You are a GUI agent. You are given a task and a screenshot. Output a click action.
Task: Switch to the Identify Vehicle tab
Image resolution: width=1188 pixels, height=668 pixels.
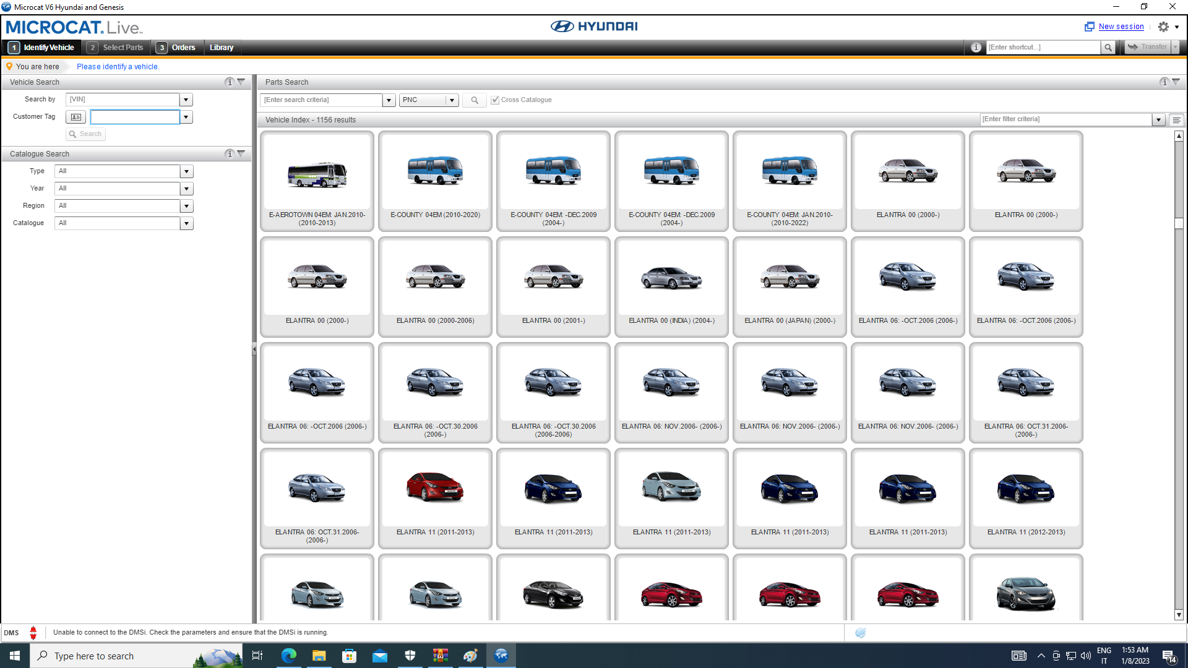coord(42,48)
